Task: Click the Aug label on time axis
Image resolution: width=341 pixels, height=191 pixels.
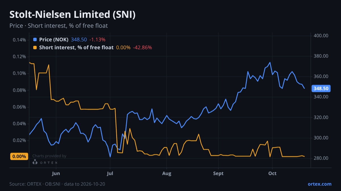Action: point(167,173)
